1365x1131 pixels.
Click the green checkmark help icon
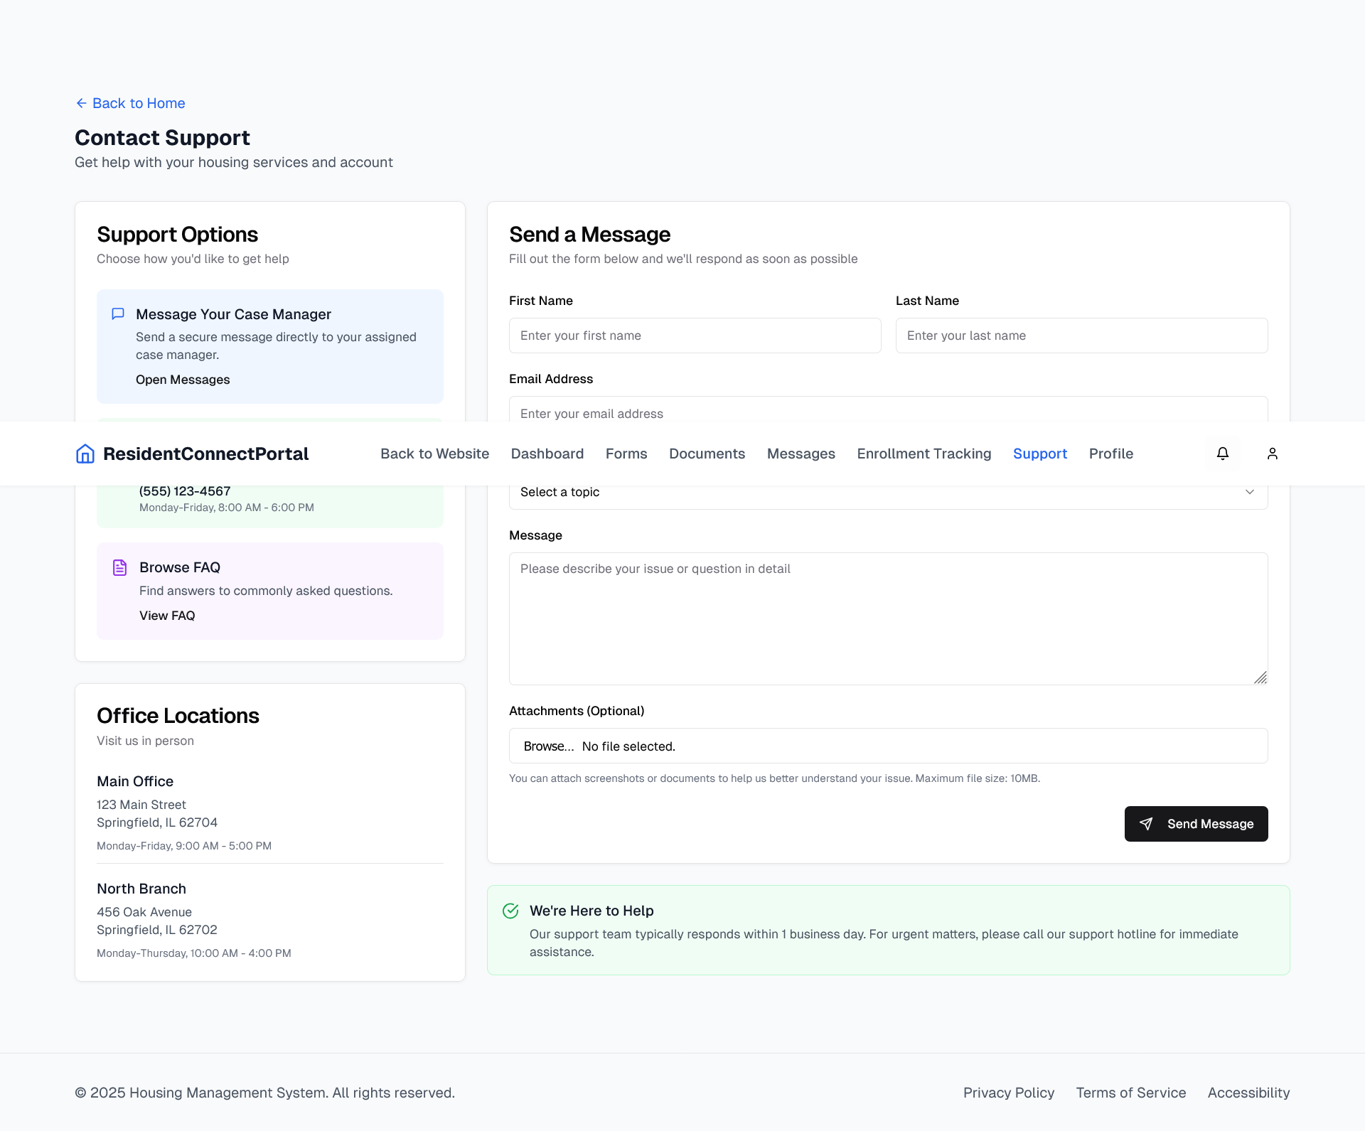tap(510, 911)
